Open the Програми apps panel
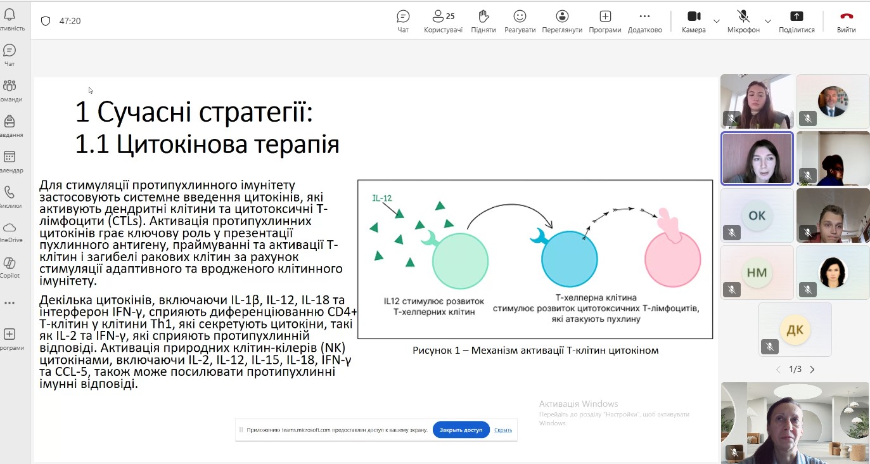The image size is (870, 464). click(x=605, y=21)
